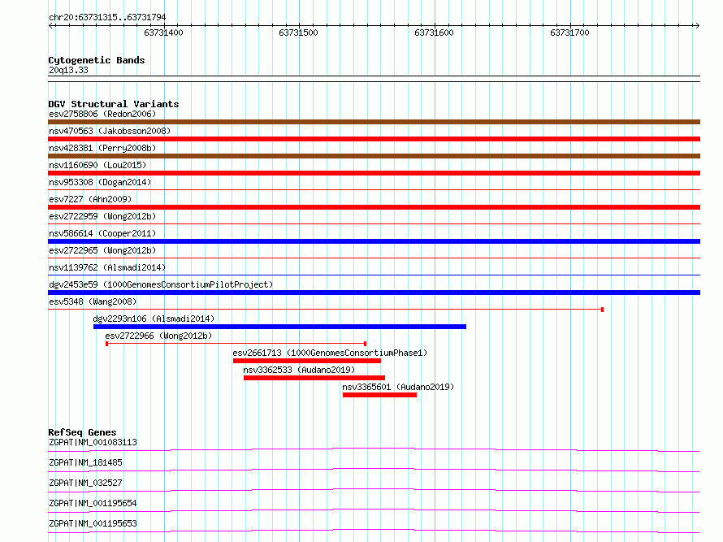Image resolution: width=723 pixels, height=542 pixels.
Task: Click the esv2722966 (Wong2012b) label
Action: point(158,336)
